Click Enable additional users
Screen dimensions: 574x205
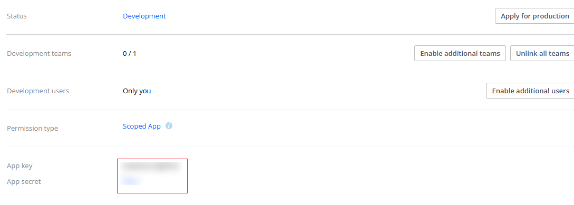[530, 91]
